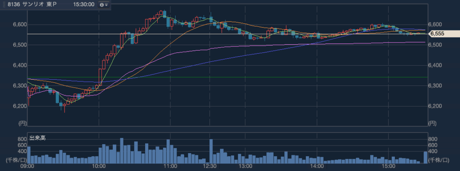Click the right-axis 6,200 price label
Viewport: 460px width, 171px height.
(x=435, y=106)
